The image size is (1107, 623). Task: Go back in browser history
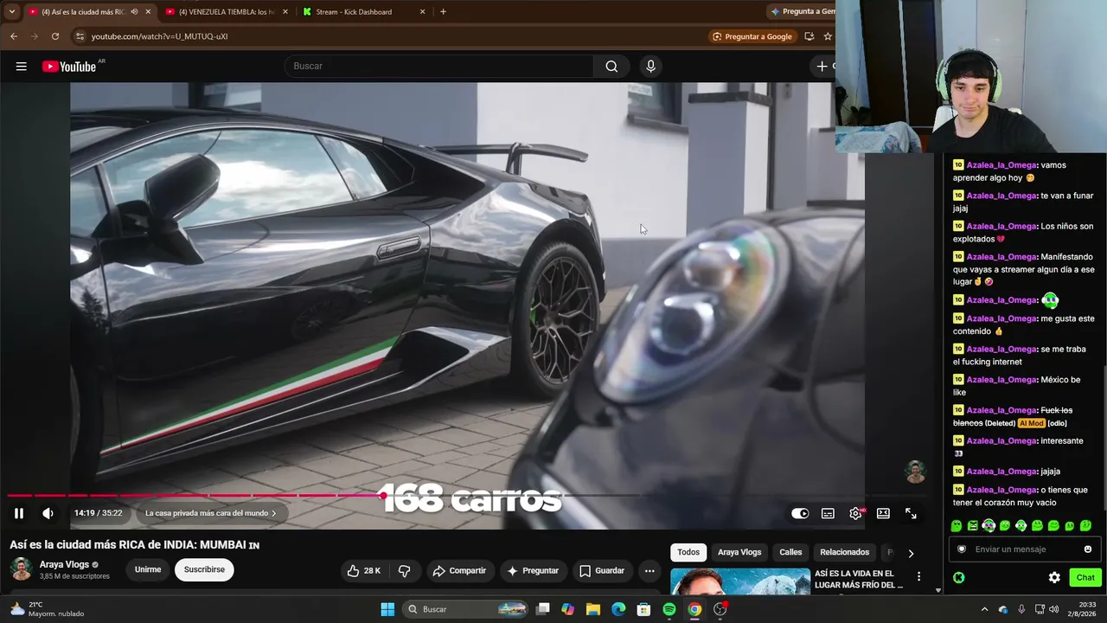click(x=14, y=36)
